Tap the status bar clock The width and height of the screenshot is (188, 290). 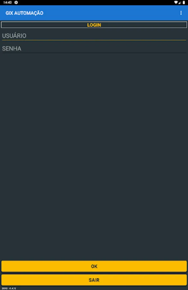tap(7, 2)
